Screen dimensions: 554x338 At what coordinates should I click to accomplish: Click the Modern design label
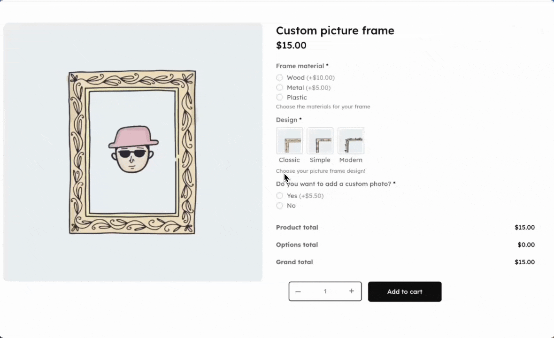click(x=351, y=160)
